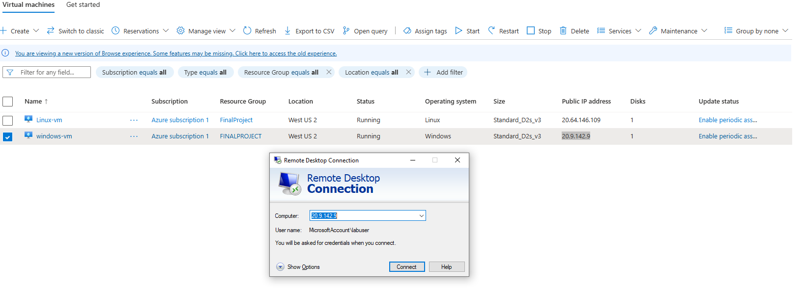The image size is (802, 291).
Task: Click the highlighted 20.9.142.9 IP cell
Action: tap(576, 136)
